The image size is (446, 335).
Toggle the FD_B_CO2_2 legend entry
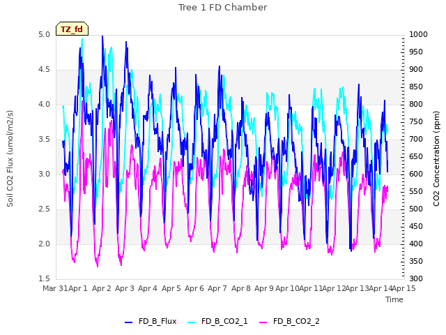pyautogui.click(x=290, y=321)
